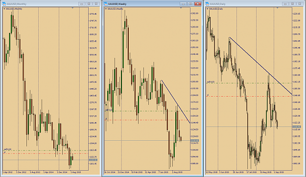Select the blue trendline in the Weekly chart
The height and width of the screenshot is (177, 306).
(176, 101)
